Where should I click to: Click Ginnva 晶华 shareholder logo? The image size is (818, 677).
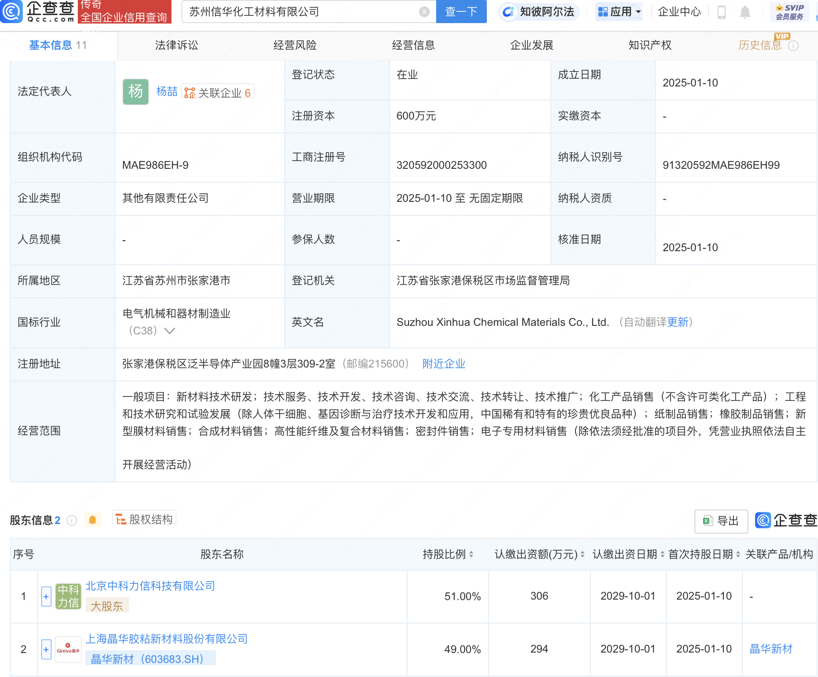click(x=68, y=649)
